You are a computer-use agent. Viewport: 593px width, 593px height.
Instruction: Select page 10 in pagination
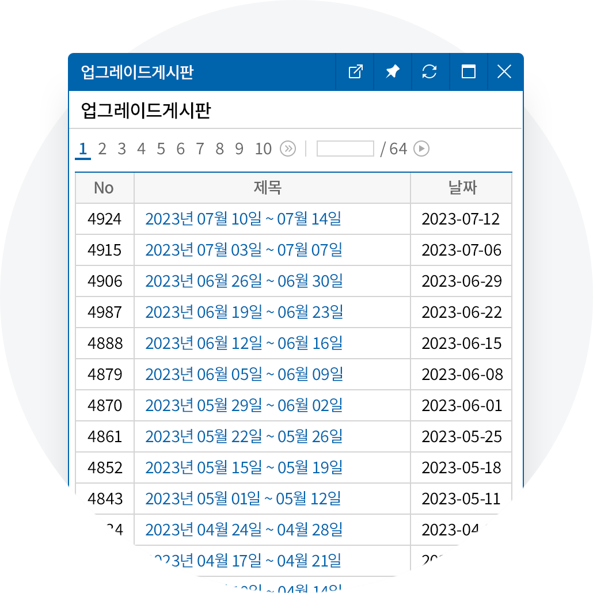coord(263,149)
